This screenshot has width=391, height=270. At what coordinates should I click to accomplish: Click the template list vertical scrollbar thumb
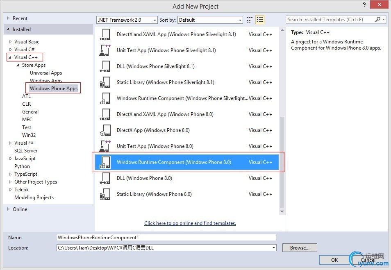(282, 162)
